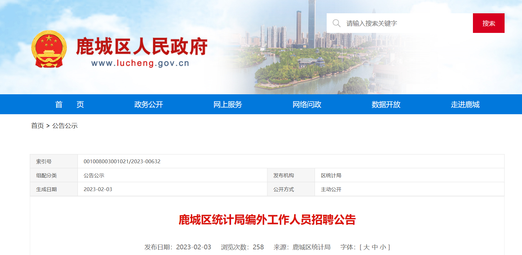Click the magnifier icon in the search box
The width and height of the screenshot is (522, 255).
tap(336, 23)
